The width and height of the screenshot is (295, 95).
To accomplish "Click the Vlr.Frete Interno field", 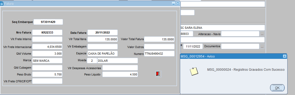I will (47, 39).
